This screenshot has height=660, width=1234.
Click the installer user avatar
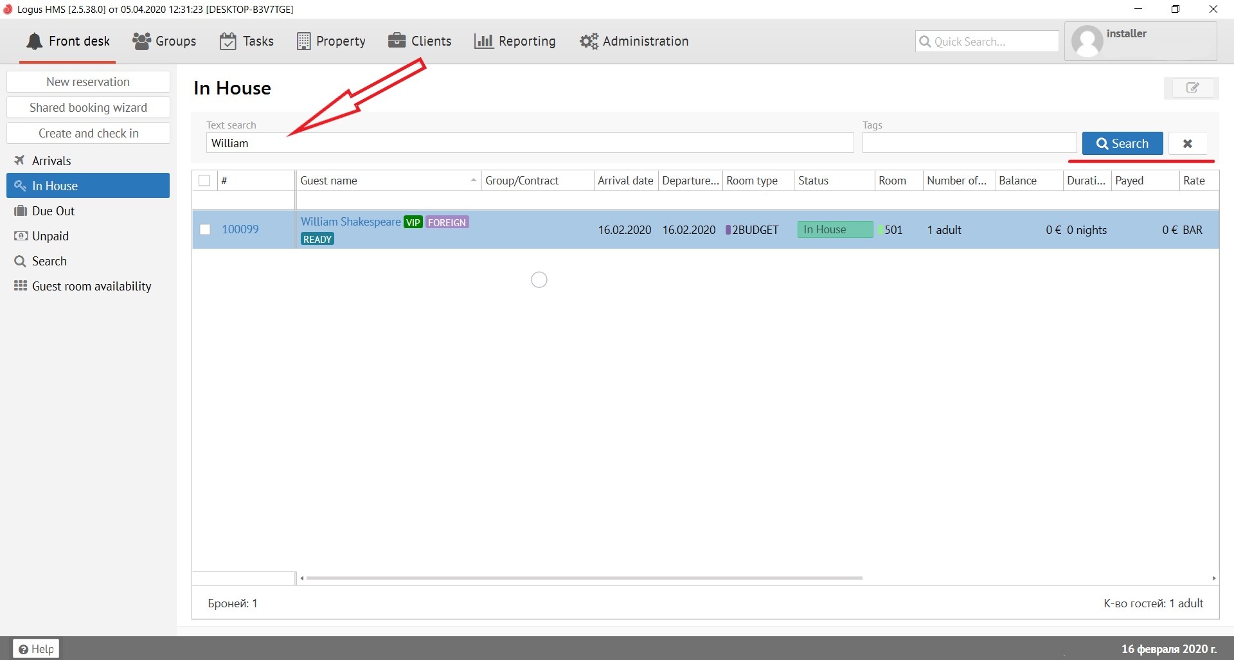click(x=1087, y=41)
